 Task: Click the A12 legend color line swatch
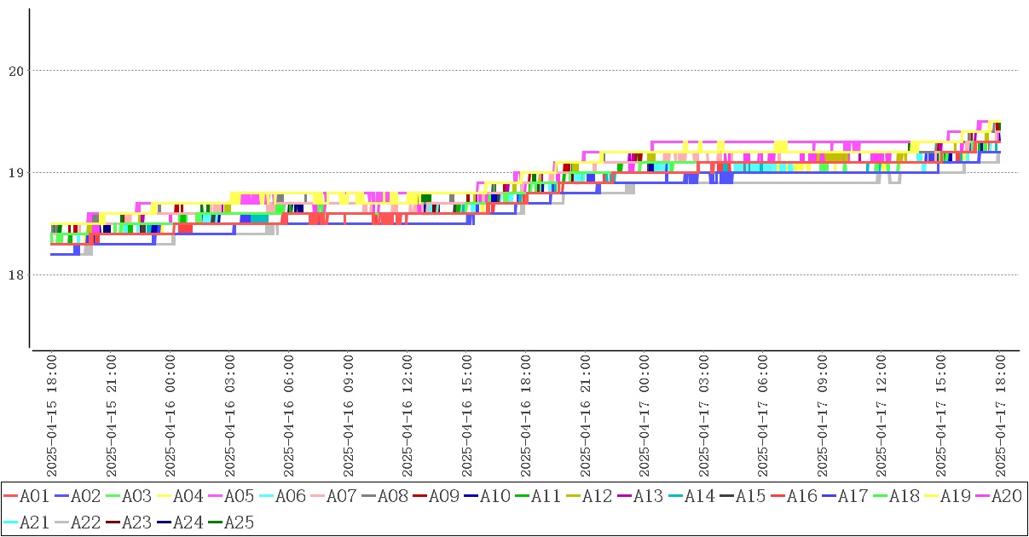pyautogui.click(x=573, y=496)
